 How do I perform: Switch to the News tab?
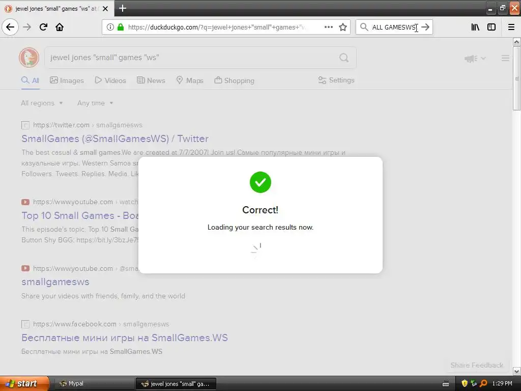point(151,80)
